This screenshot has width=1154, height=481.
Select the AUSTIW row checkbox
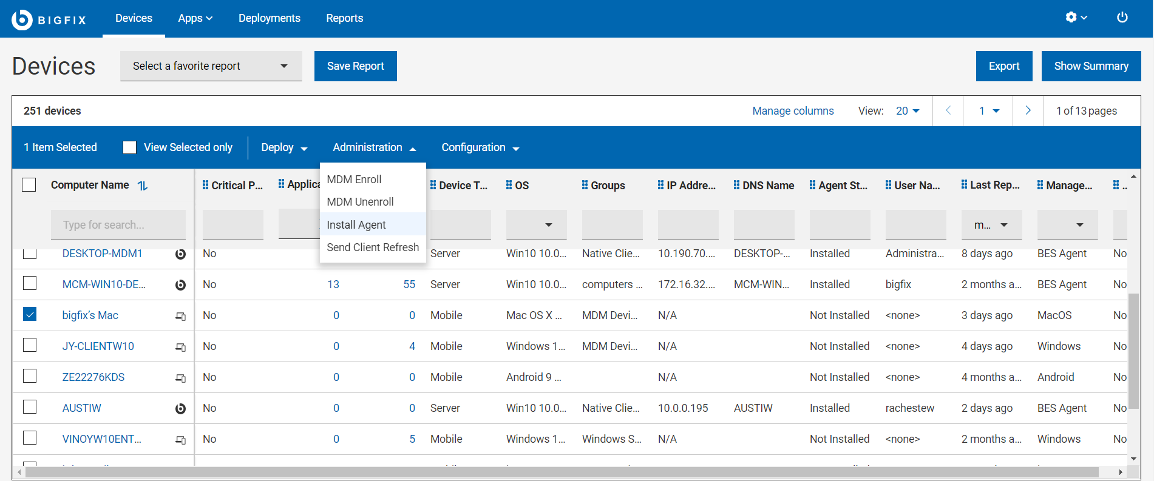[x=29, y=407]
